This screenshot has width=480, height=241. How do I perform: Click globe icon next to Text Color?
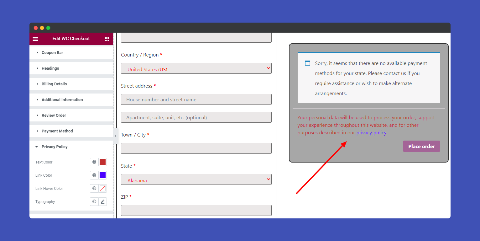[x=94, y=162]
